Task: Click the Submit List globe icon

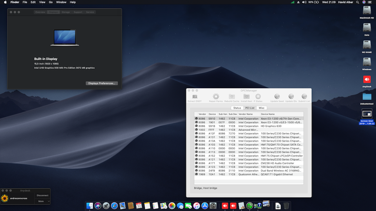Action: [304, 97]
